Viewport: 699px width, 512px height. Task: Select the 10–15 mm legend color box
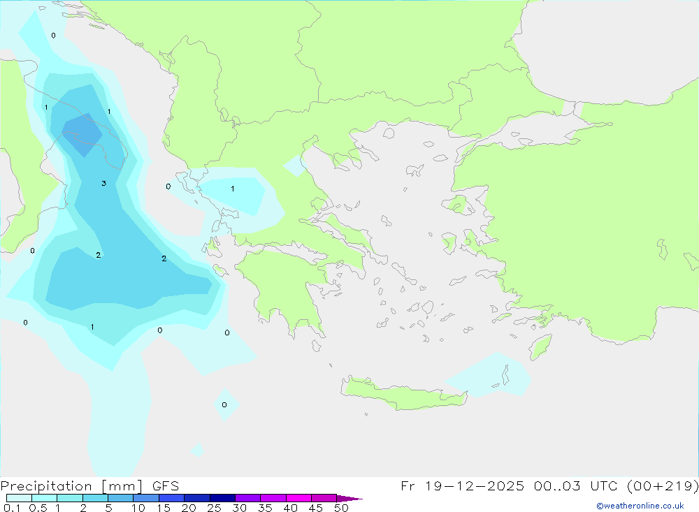click(x=146, y=498)
